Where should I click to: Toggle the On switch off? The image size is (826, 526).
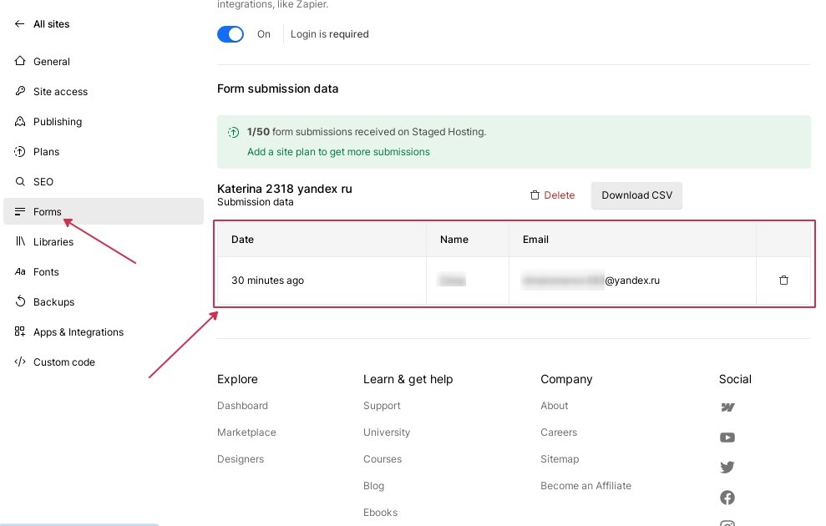(x=231, y=34)
